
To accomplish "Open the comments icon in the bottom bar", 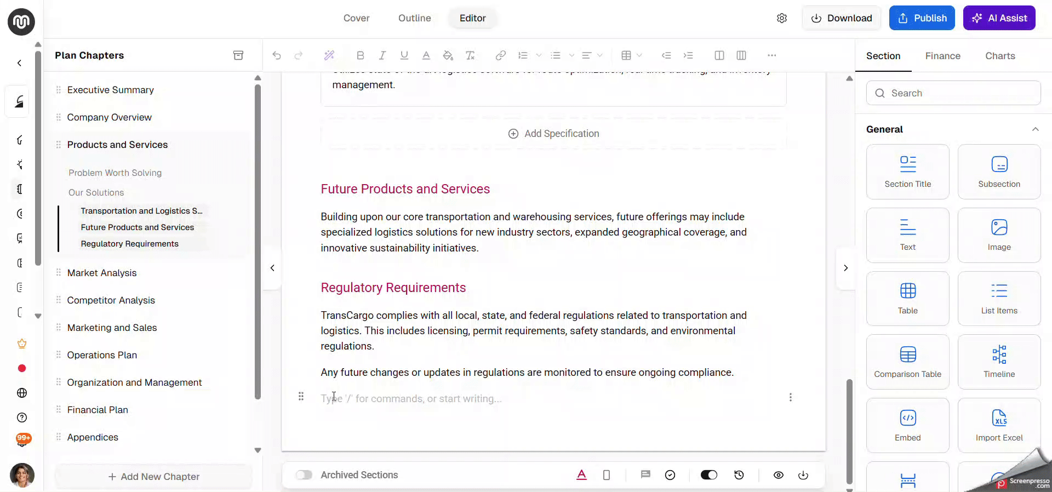I will pos(645,475).
